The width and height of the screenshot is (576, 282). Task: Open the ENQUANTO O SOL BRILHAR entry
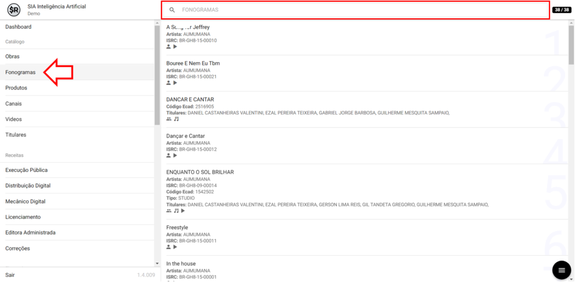[x=200, y=172]
